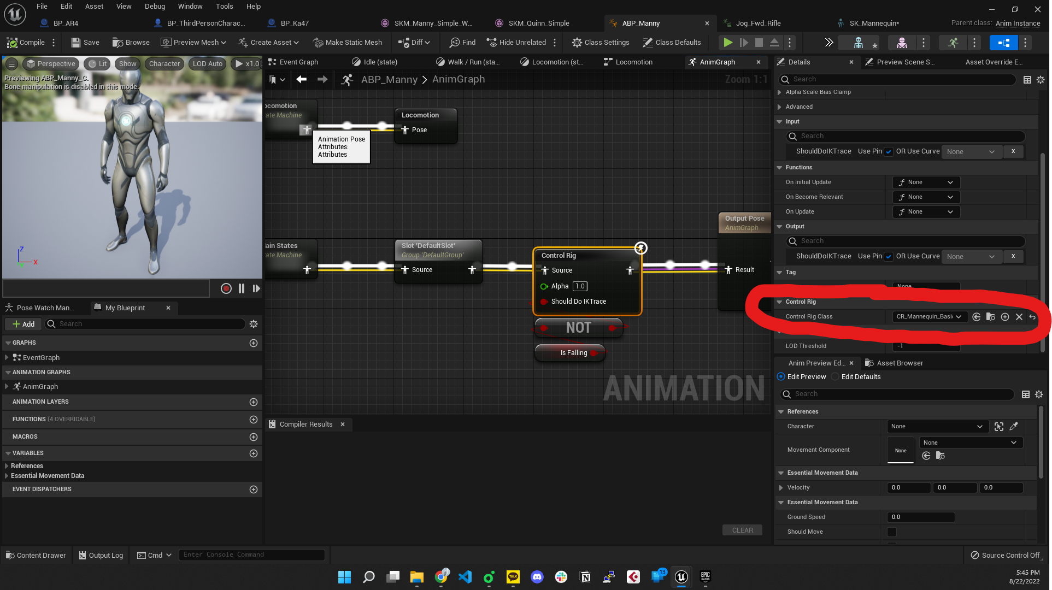
Task: Toggle Input ShouldDoIKTrace Use Pin checkbox
Action: [x=889, y=152]
